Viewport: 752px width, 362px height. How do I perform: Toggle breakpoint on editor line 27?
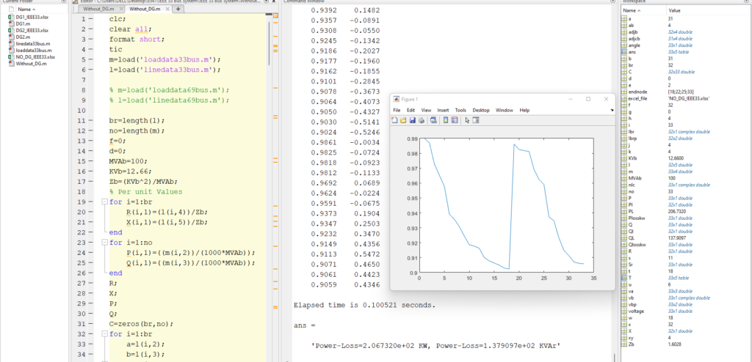point(90,283)
